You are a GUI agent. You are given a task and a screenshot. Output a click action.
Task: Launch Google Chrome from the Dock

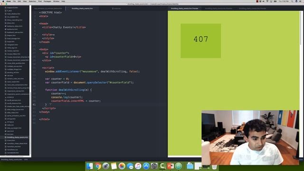[98, 166]
